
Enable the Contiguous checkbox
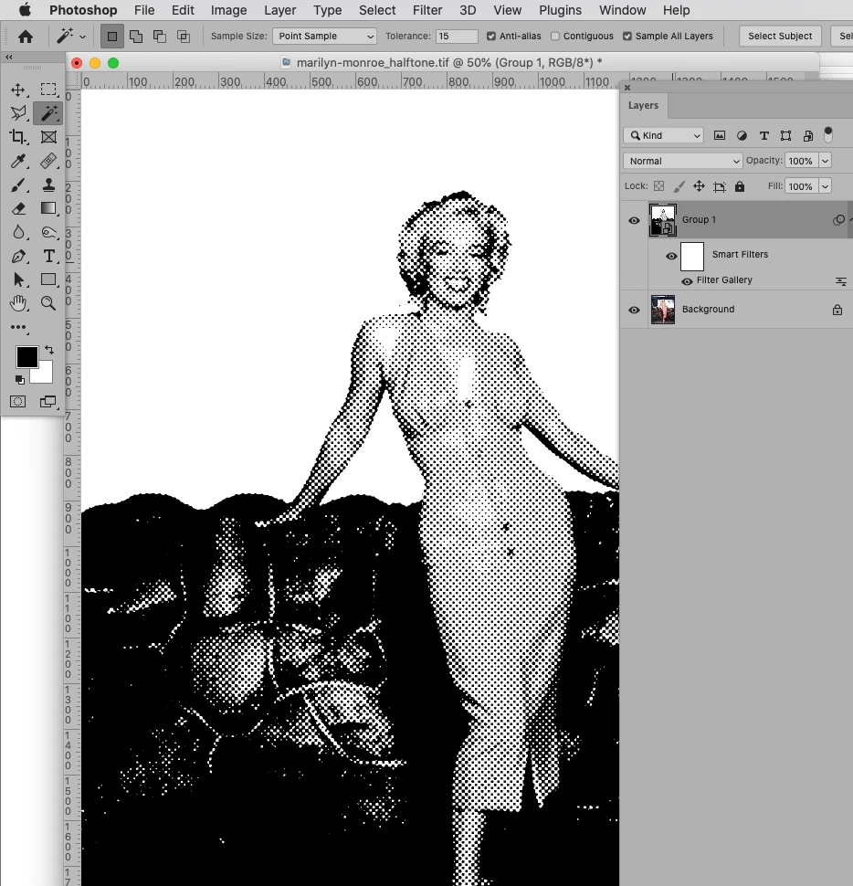(x=555, y=37)
